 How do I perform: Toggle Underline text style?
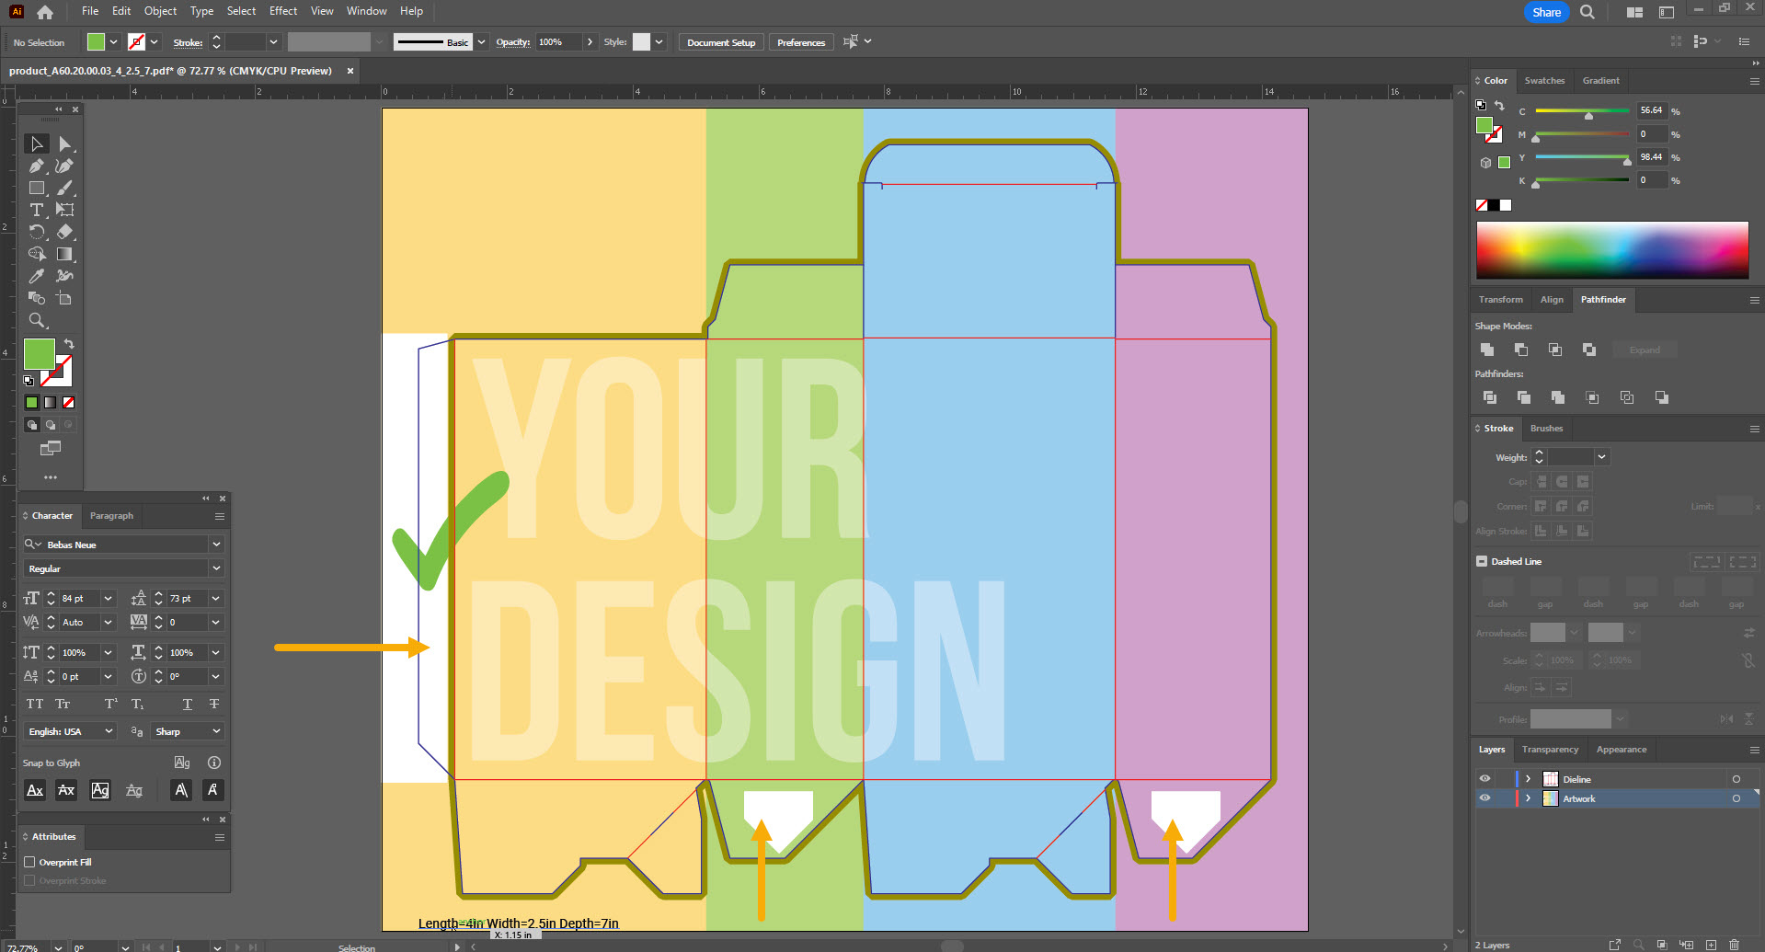click(x=188, y=705)
